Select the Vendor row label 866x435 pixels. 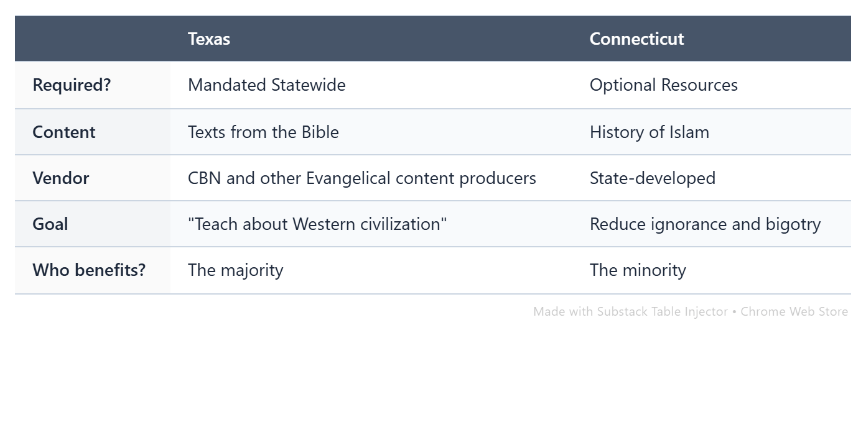(61, 178)
